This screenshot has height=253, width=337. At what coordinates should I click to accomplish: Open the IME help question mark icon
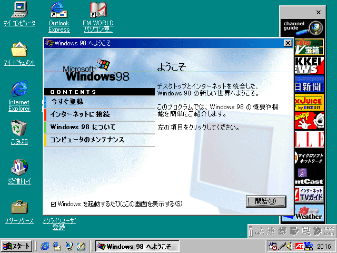[x=317, y=231]
